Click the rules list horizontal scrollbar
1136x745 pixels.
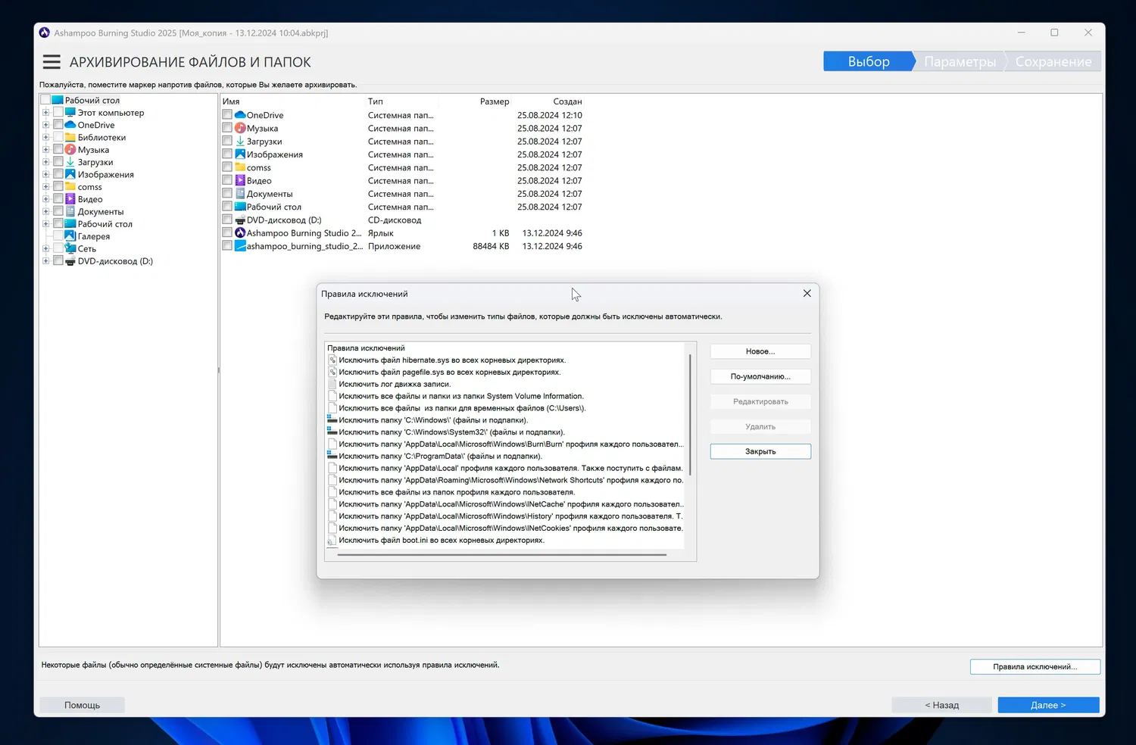502,555
